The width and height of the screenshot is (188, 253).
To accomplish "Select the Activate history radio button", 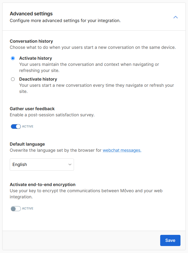I will (13, 58).
